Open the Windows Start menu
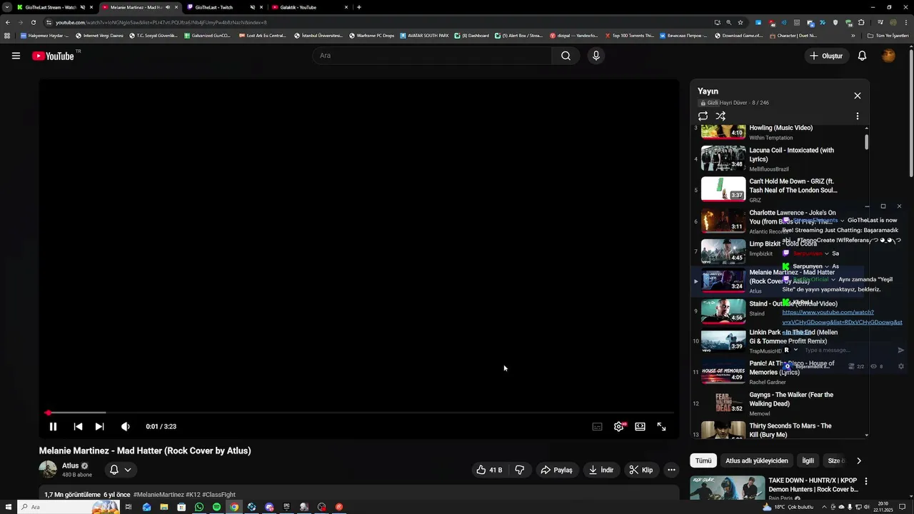 9,507
